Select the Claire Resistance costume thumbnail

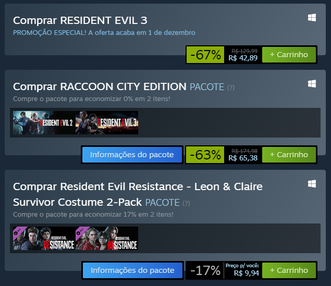point(107,238)
